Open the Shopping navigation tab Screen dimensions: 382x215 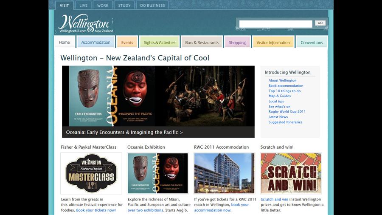[x=237, y=42]
